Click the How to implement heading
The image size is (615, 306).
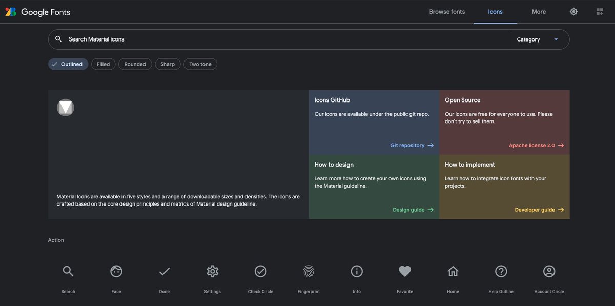[470, 165]
